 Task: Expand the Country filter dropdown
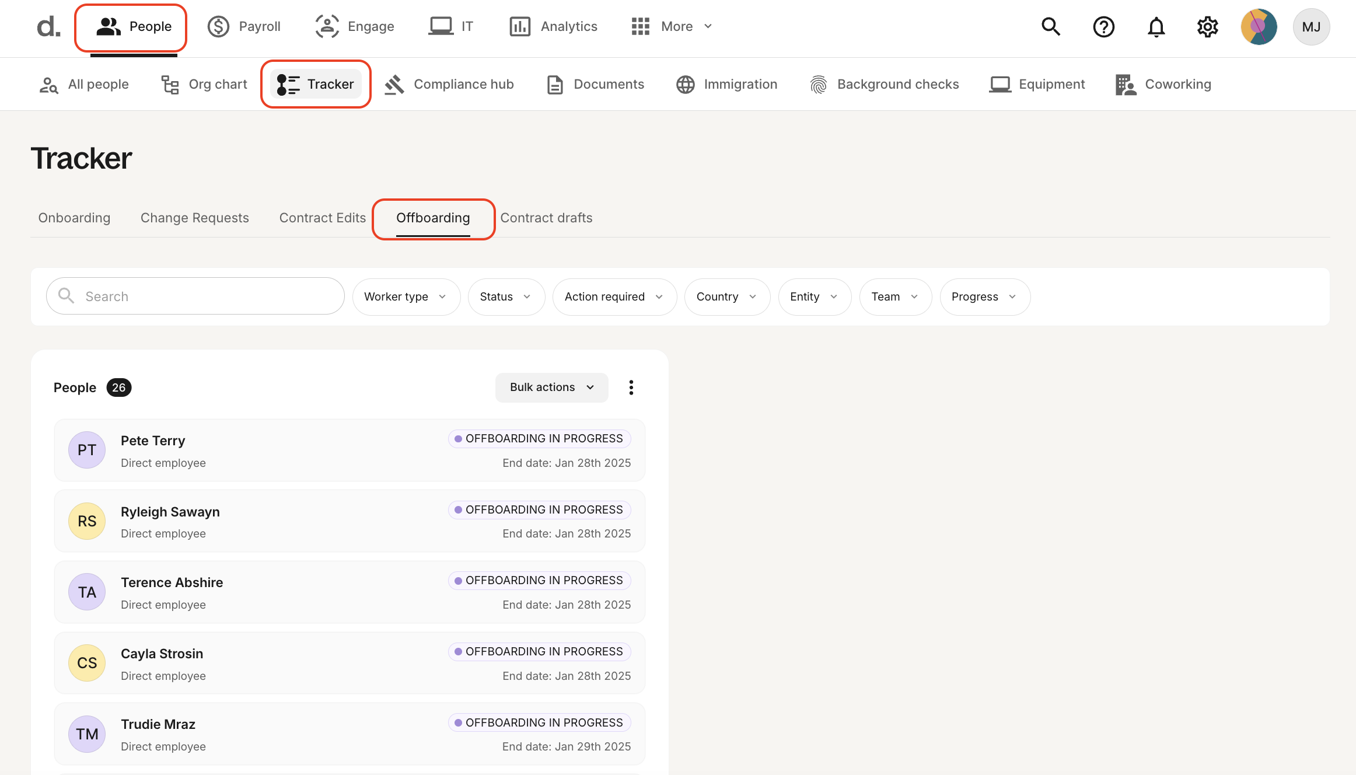click(x=727, y=296)
